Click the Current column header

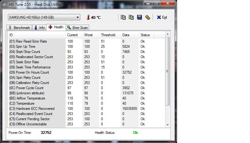pyautogui.click(x=74, y=35)
